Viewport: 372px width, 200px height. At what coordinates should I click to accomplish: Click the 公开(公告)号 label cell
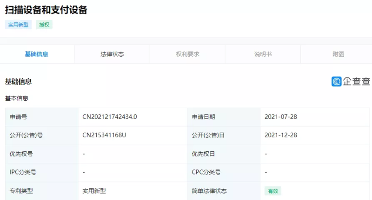42,135
